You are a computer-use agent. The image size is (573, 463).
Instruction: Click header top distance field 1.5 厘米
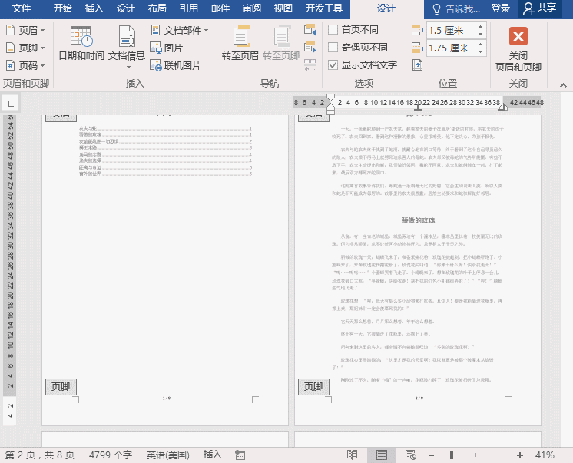(x=451, y=31)
